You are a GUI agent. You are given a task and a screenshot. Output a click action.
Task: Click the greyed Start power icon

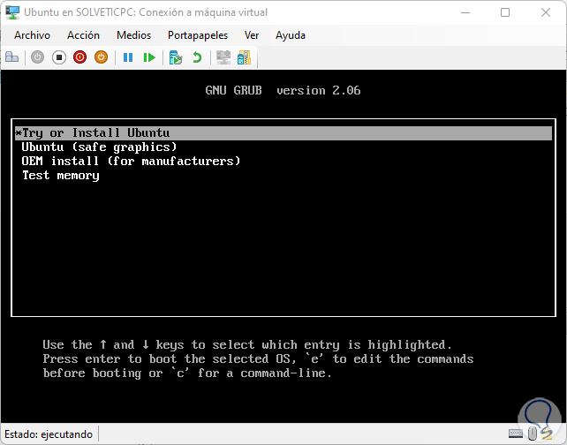(x=37, y=57)
